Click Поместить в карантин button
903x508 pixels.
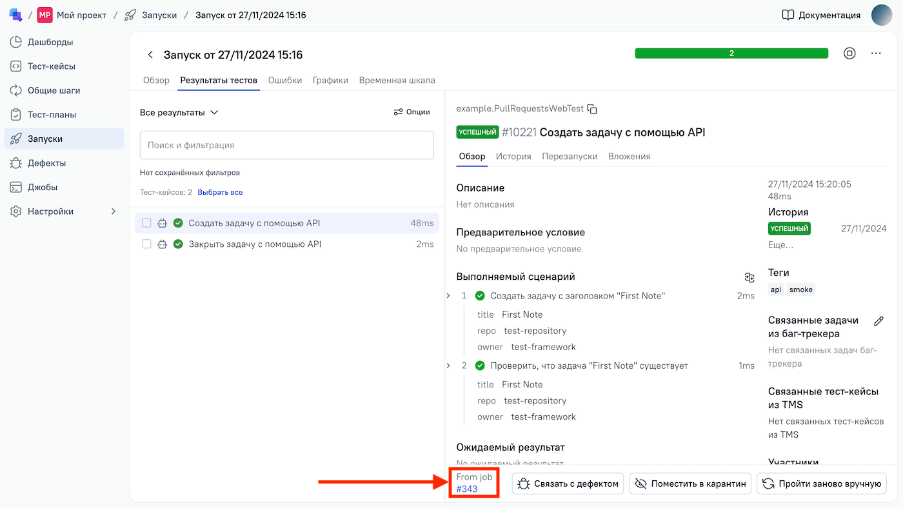[690, 484]
